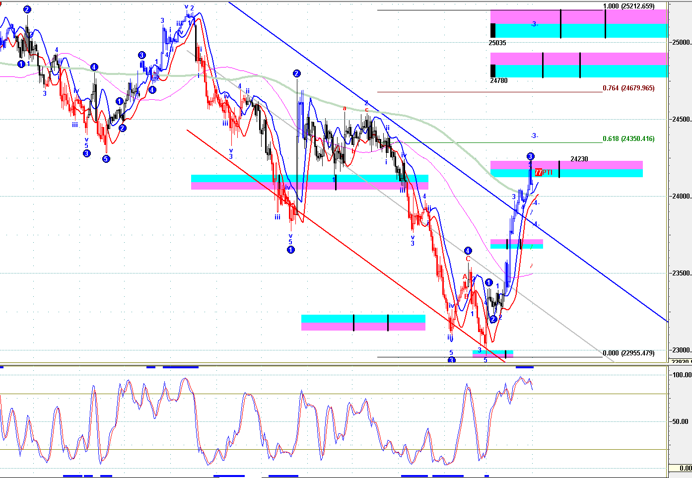This screenshot has height=478, width=692.
Task: Click the 23500 price axis label
Action: [682, 273]
